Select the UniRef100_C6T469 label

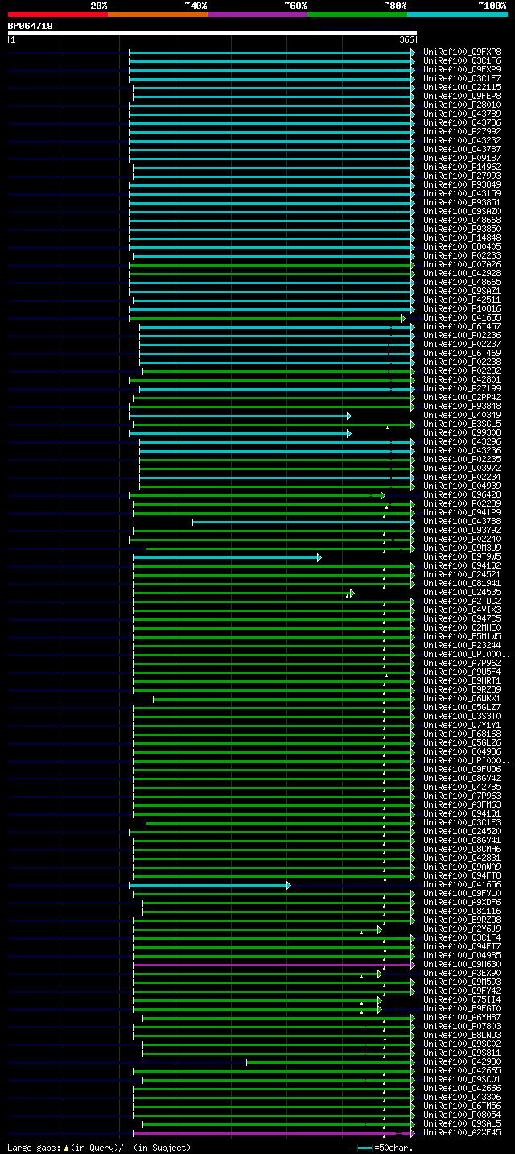[462, 354]
